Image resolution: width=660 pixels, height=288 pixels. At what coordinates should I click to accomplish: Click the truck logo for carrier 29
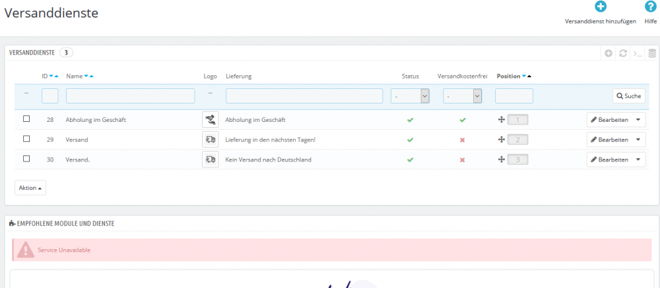pyautogui.click(x=210, y=140)
